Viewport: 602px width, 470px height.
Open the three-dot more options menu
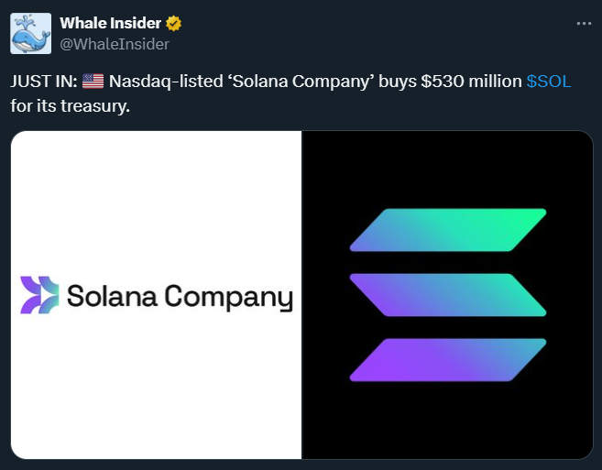coord(583,24)
